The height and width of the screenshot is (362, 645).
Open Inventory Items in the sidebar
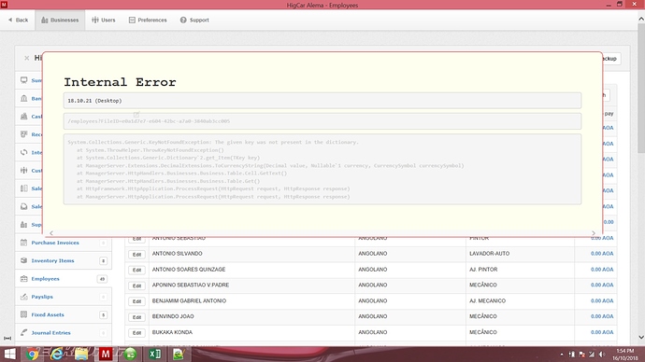click(x=52, y=260)
